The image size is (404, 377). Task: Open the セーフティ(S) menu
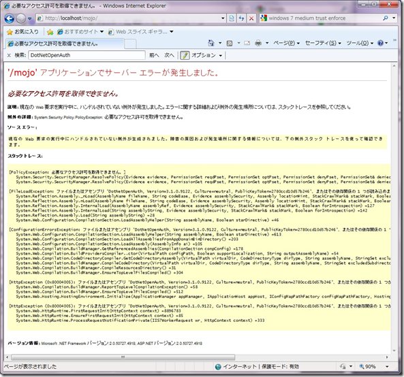pyautogui.click(x=323, y=43)
